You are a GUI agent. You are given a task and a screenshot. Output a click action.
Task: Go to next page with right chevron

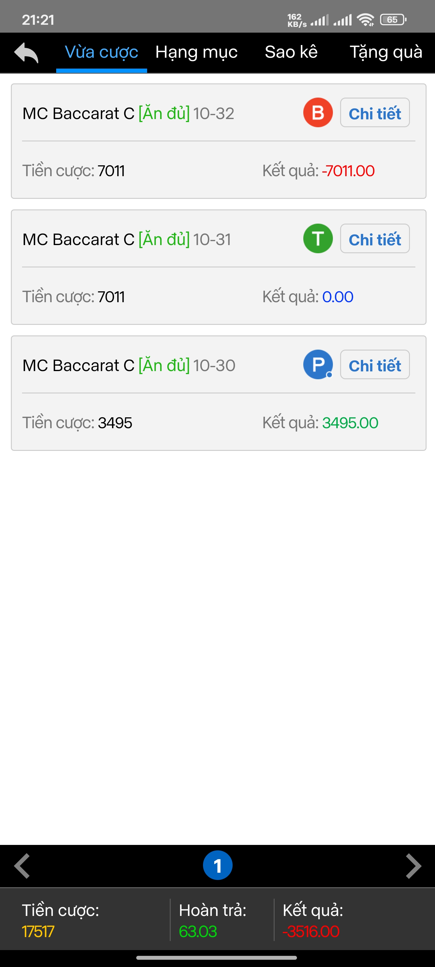(x=413, y=866)
